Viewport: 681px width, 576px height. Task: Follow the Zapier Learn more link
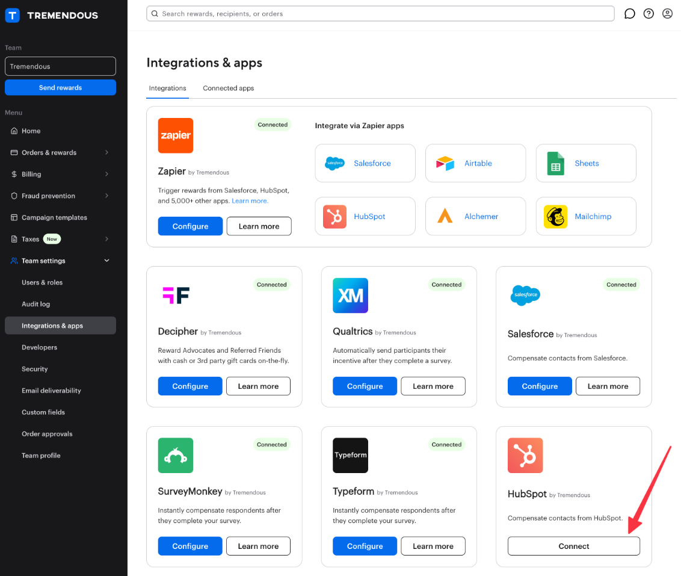[250, 201]
